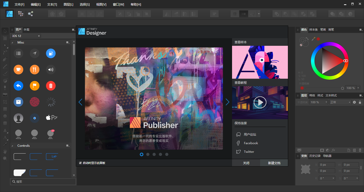Open the snapping options dropdown arrow
This screenshot has width=364, height=192.
coord(259,14)
